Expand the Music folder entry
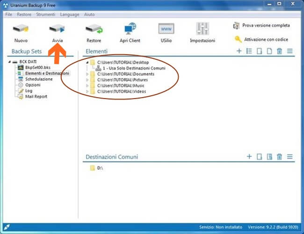 87,86
